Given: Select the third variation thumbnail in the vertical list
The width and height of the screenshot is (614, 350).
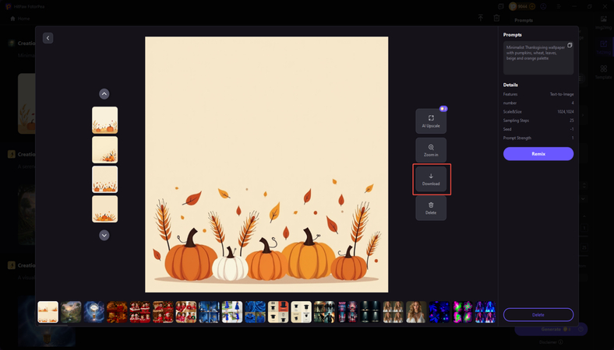Looking at the screenshot, I should [104, 179].
